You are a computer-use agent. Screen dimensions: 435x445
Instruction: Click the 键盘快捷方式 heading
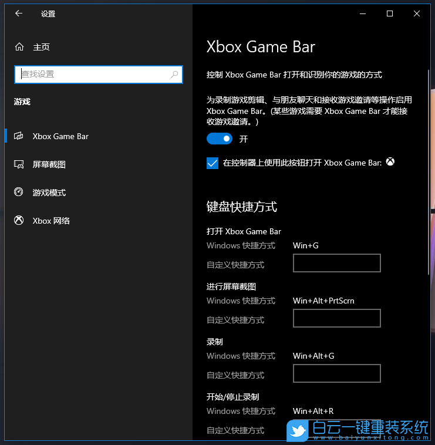click(x=242, y=207)
